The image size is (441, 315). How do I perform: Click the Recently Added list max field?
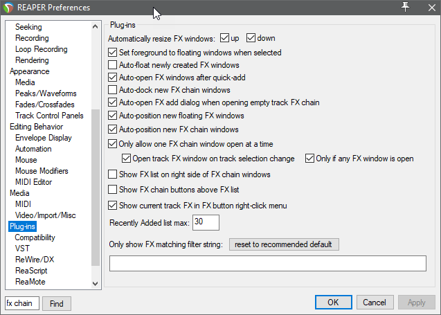206,222
